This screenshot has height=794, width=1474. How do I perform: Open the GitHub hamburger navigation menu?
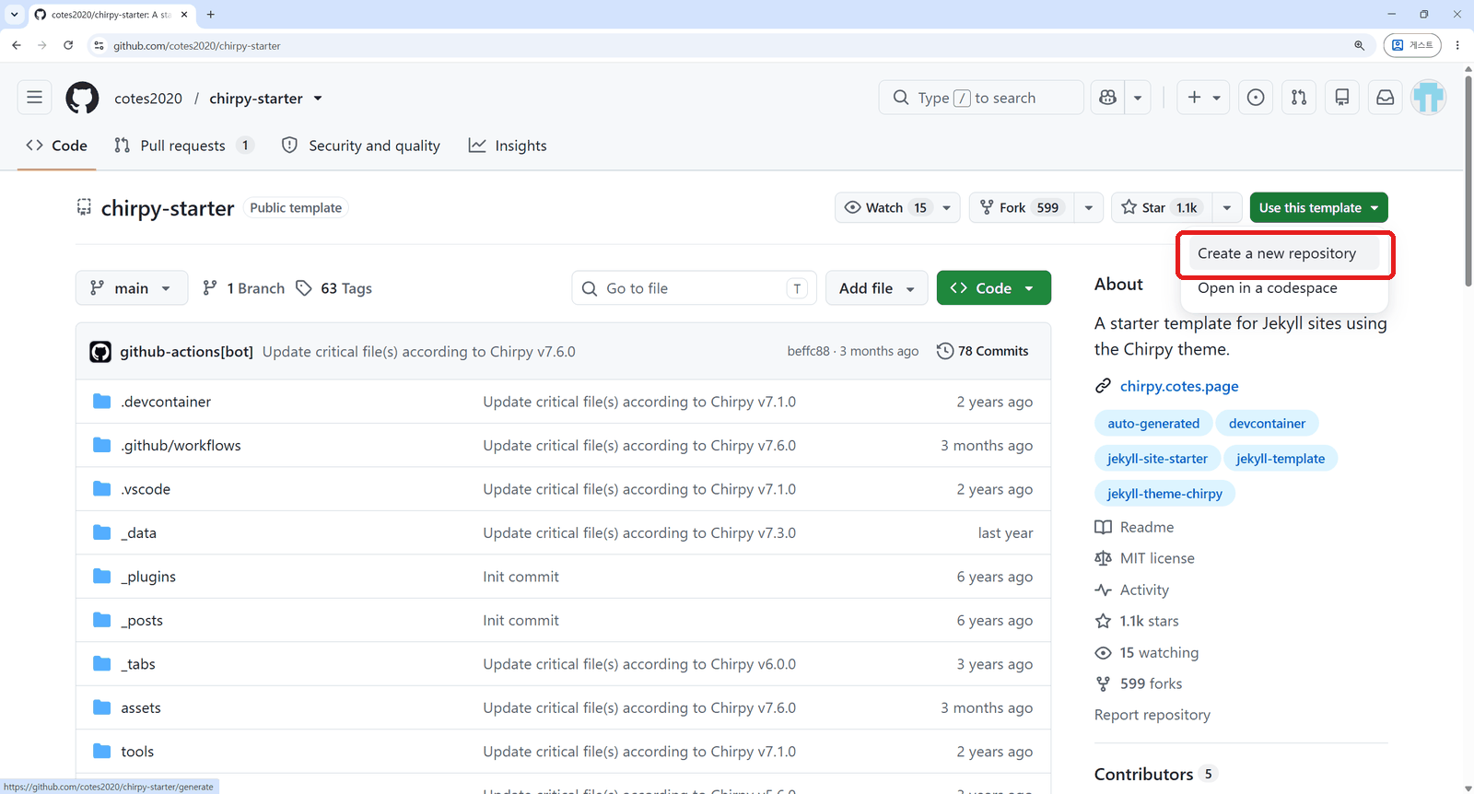tap(34, 98)
